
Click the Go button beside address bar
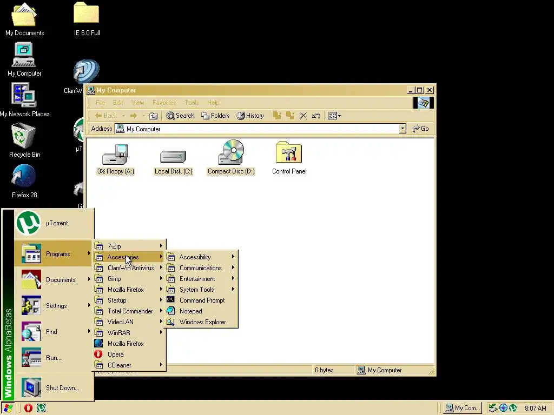[421, 129]
